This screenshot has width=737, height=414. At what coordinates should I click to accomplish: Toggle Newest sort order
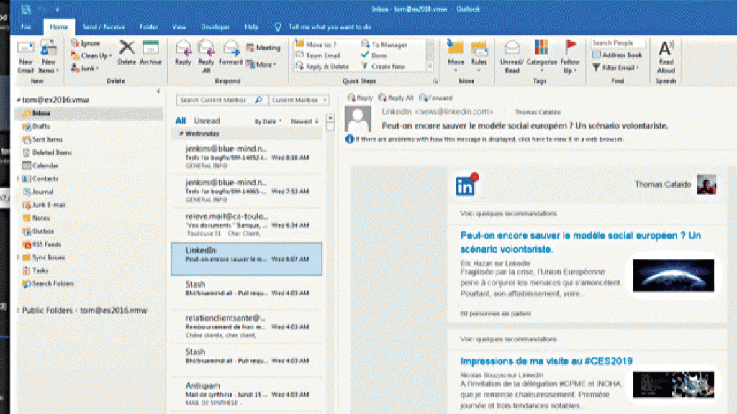[x=304, y=121]
